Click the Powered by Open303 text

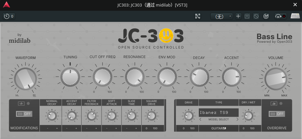pos(275,41)
